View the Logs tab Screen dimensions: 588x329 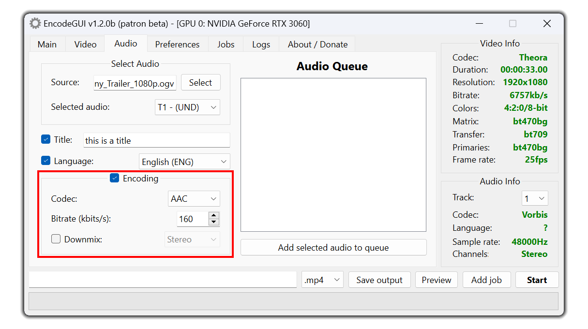pyautogui.click(x=261, y=44)
